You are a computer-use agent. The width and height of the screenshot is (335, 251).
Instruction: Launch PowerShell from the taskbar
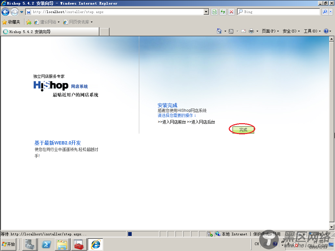pyautogui.click(x=46, y=244)
